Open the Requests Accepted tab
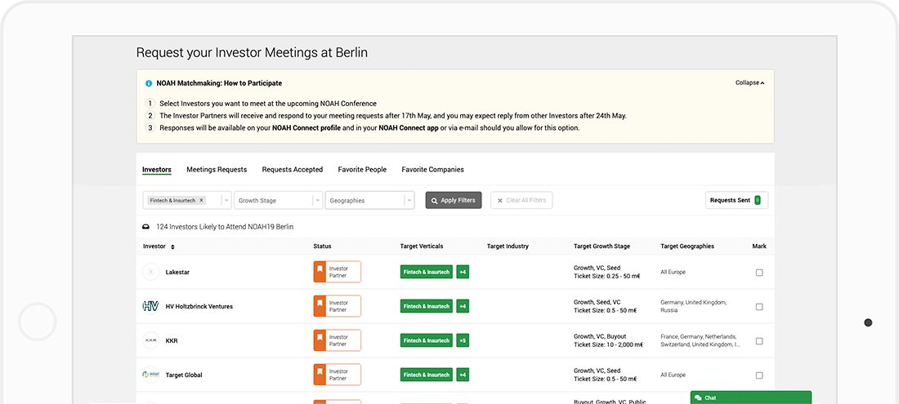This screenshot has height=404, width=899. (293, 170)
